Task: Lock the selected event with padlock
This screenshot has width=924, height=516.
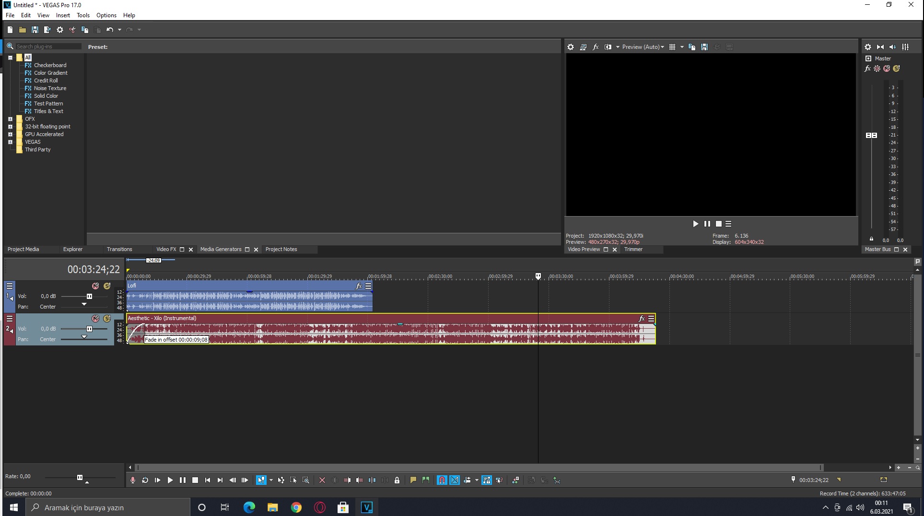Action: tap(397, 480)
